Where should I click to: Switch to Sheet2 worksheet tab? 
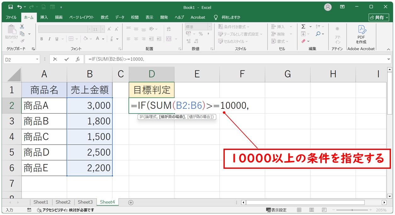[63, 202]
